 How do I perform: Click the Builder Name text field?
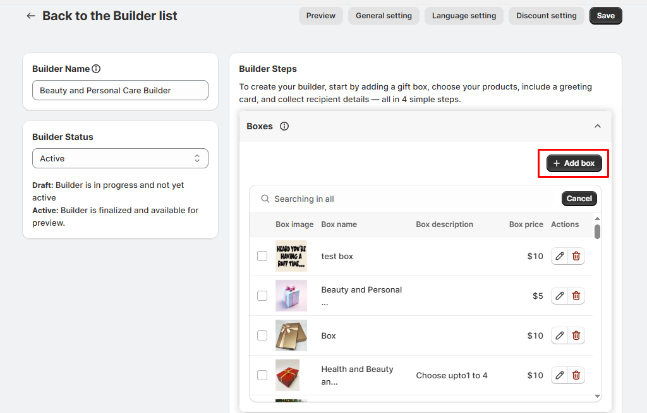[120, 90]
